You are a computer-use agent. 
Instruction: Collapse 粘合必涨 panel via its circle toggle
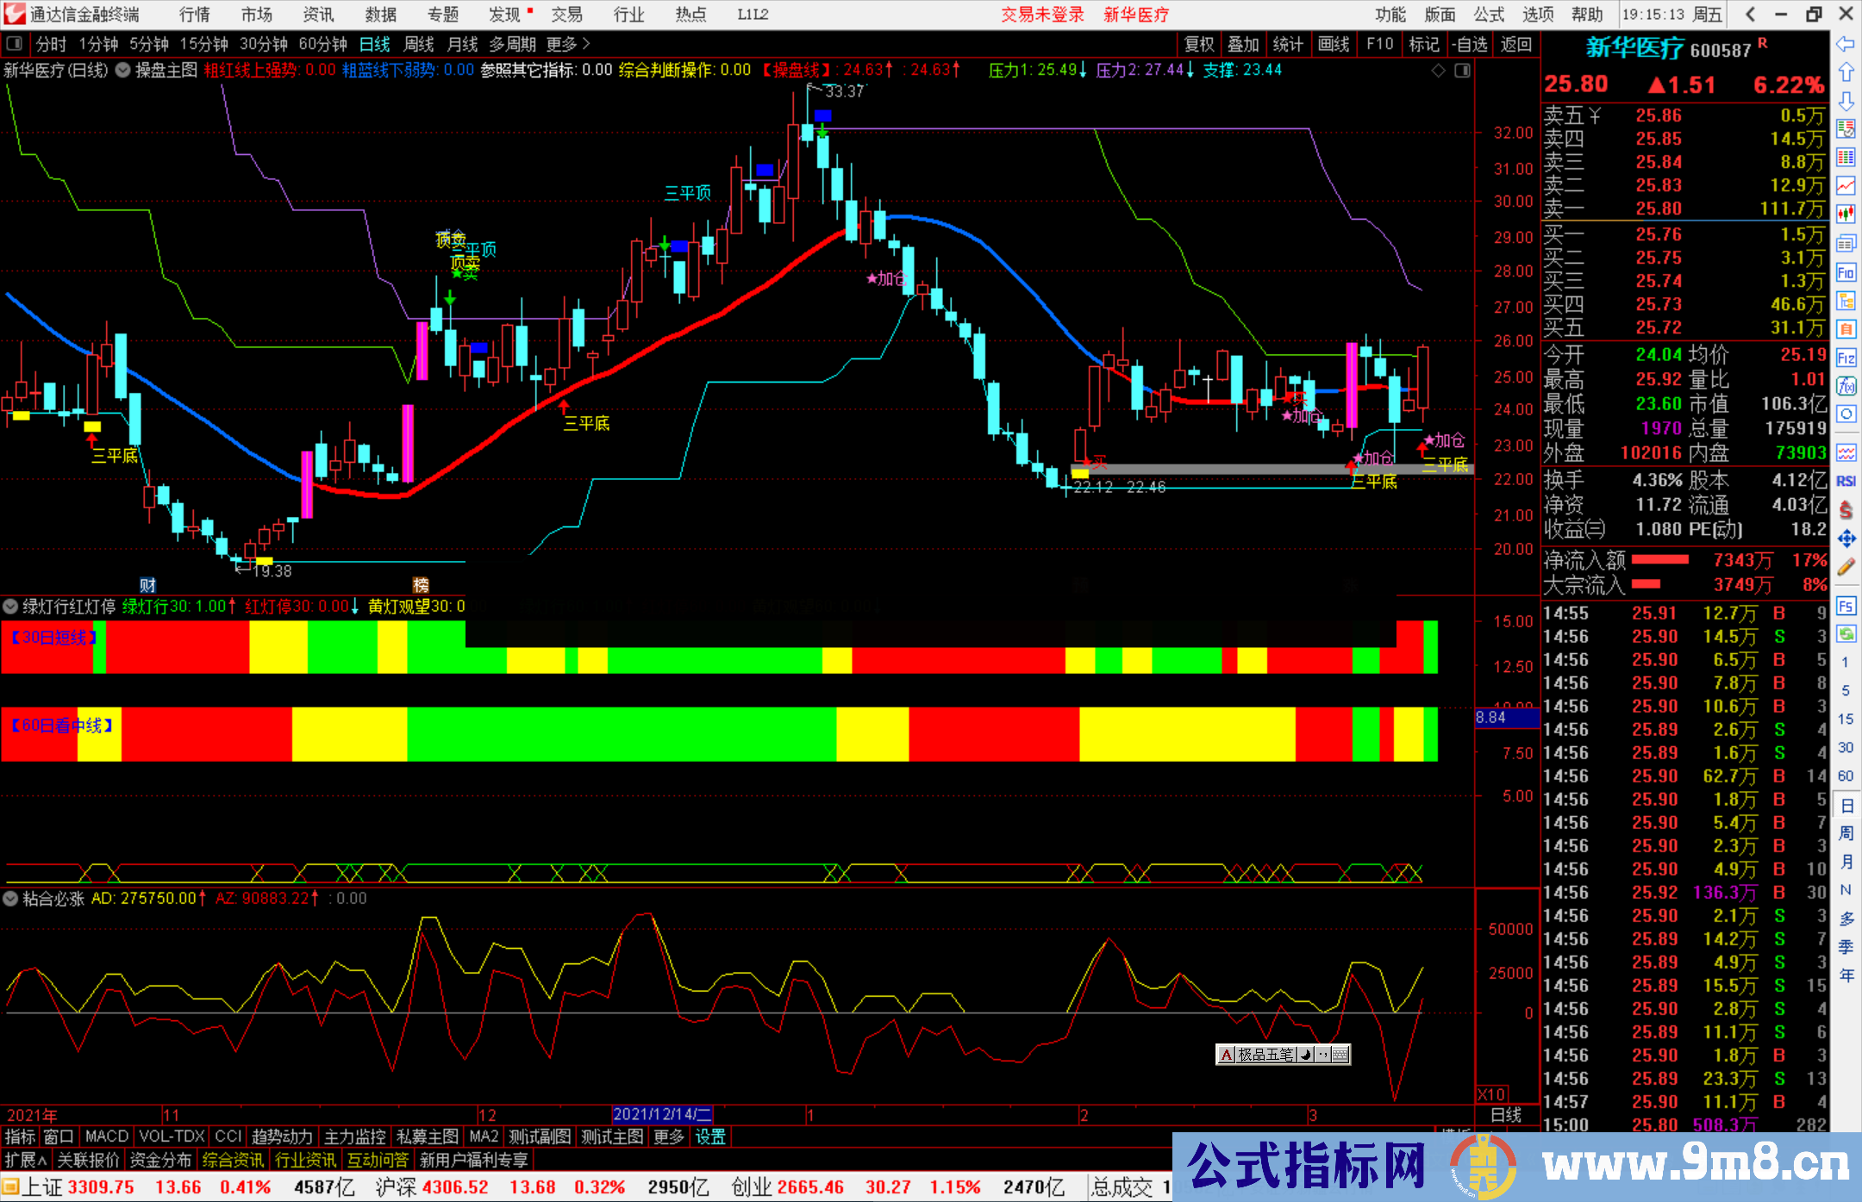pyautogui.click(x=10, y=899)
